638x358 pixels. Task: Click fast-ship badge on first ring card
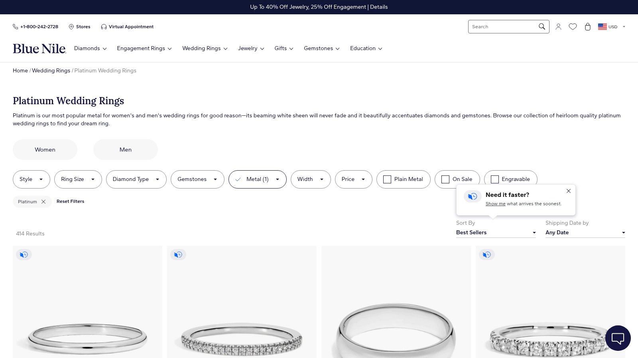24,255
